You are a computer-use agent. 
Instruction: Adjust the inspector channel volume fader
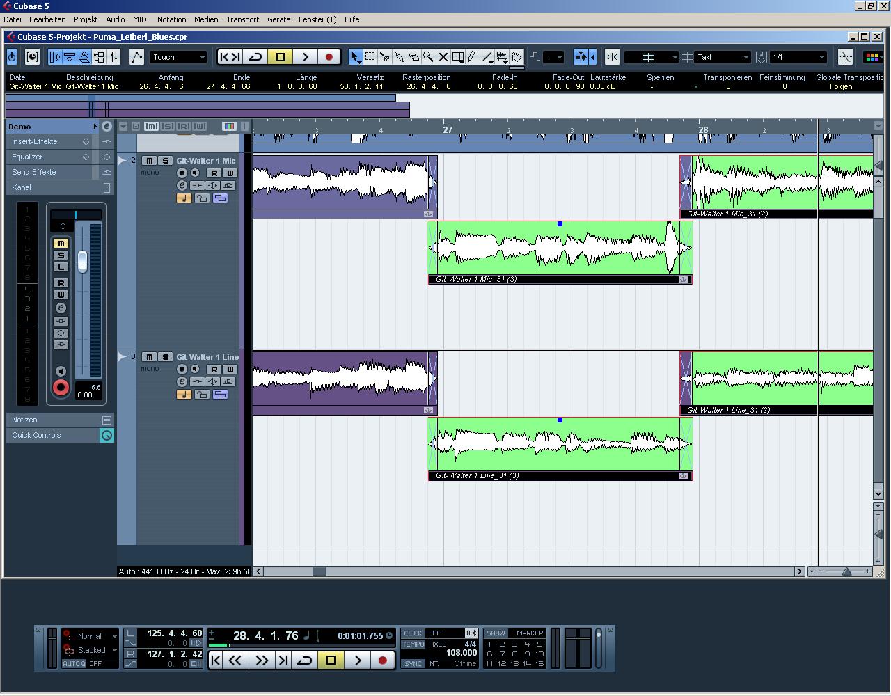click(82, 262)
